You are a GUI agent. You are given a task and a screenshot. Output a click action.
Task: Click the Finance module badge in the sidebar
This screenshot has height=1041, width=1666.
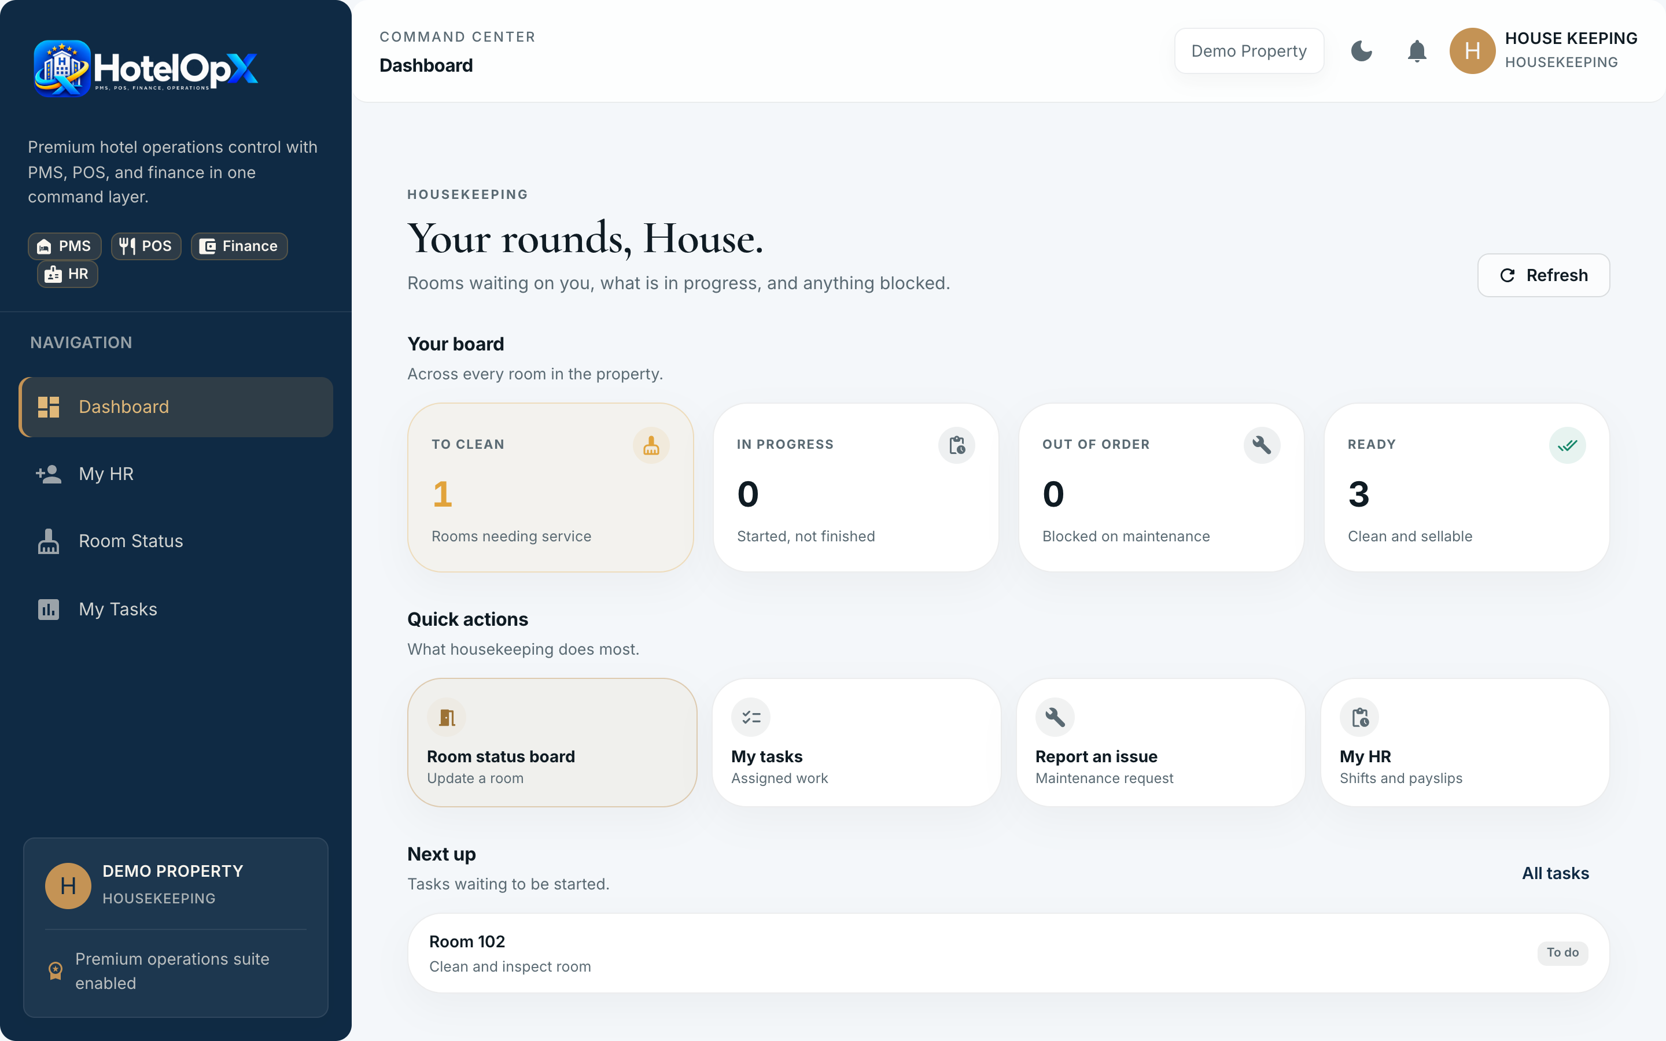239,246
